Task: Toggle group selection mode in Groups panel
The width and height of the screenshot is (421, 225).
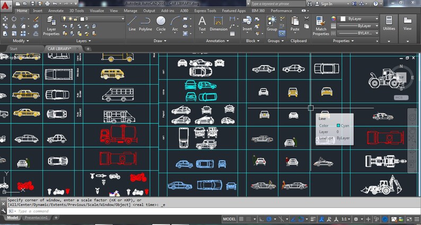Action: (282, 33)
